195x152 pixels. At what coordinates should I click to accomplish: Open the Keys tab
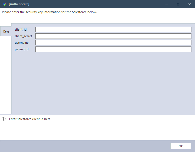pyautogui.click(x=6, y=31)
